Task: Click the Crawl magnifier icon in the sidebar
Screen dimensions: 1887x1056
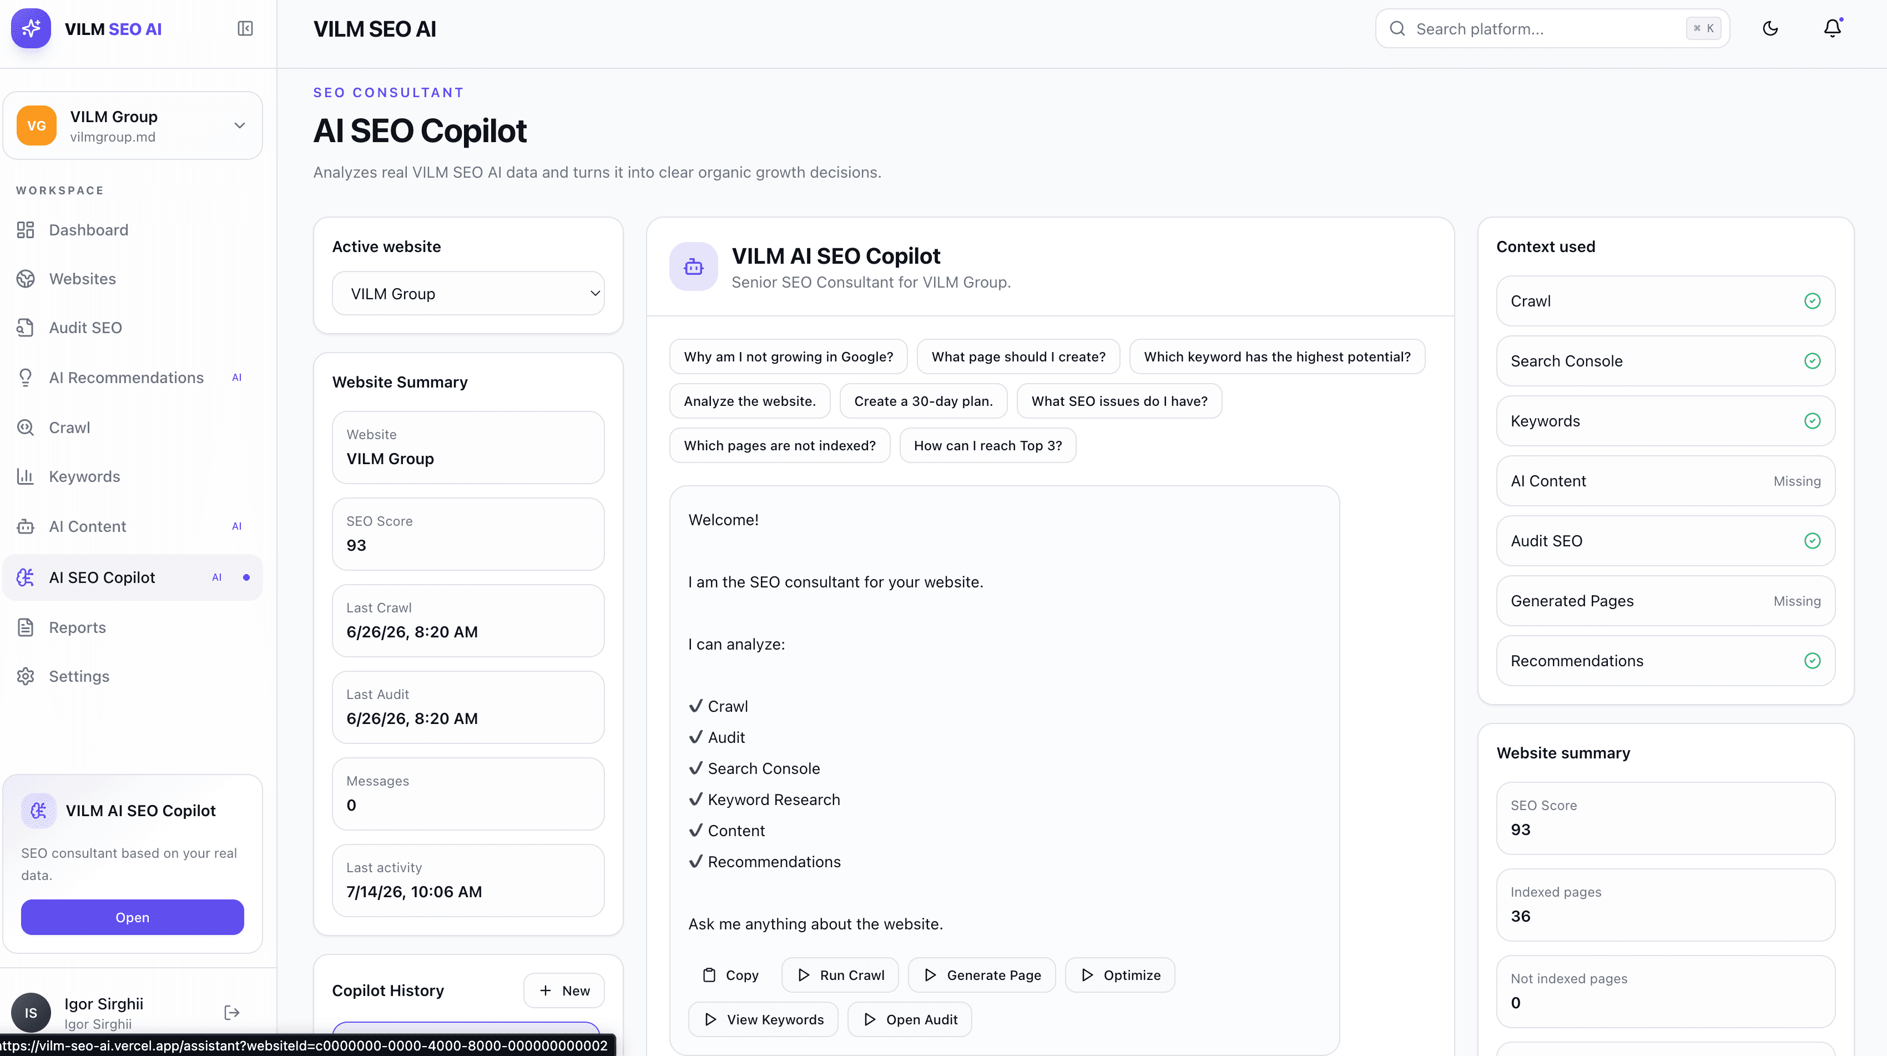Action: [x=26, y=428]
